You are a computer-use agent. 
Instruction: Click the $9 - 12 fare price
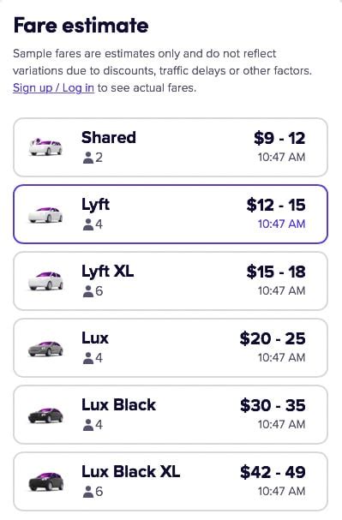[279, 138]
